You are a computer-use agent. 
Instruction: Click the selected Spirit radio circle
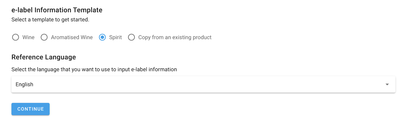[102, 37]
